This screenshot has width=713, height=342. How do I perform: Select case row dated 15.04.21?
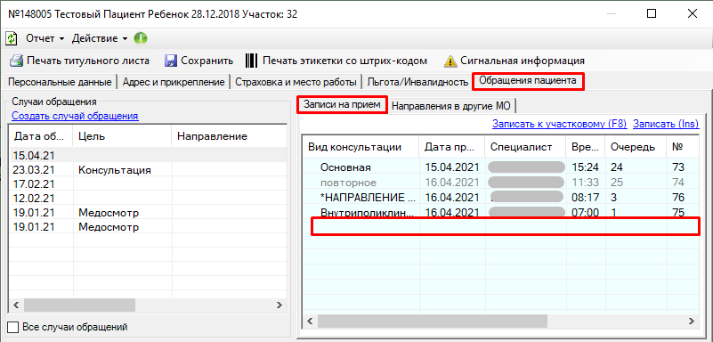[149, 156]
